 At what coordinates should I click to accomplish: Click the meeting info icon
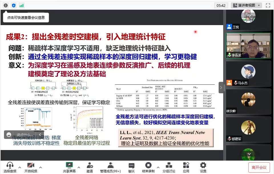click(x=6, y=5)
